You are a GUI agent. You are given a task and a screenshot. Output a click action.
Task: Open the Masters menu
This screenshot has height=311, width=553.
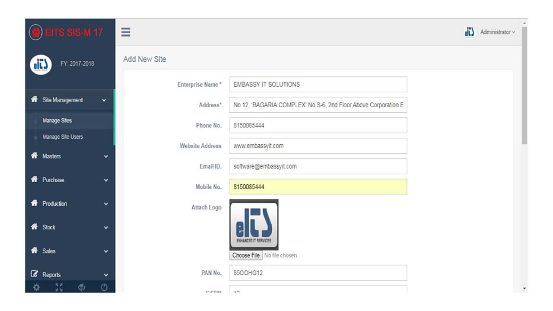coord(70,156)
